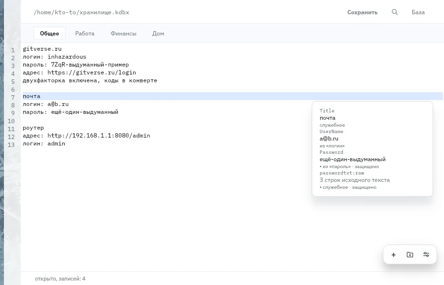Click Password value in popup card
This screenshot has height=285, width=444.
click(x=353, y=159)
